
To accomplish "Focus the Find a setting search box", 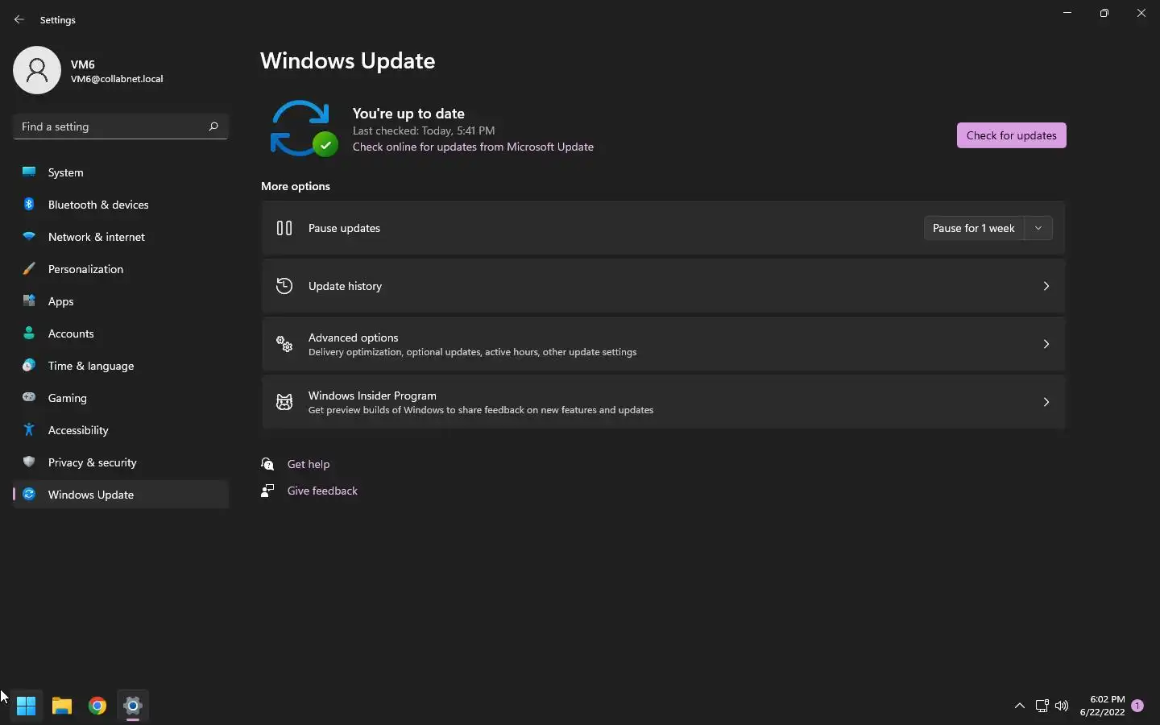I will point(121,126).
